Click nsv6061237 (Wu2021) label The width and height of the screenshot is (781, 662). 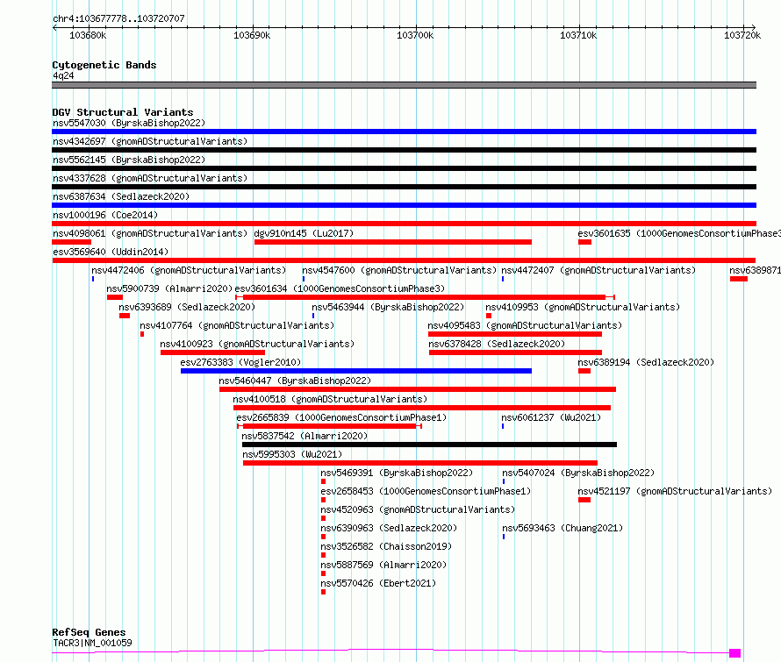[551, 417]
